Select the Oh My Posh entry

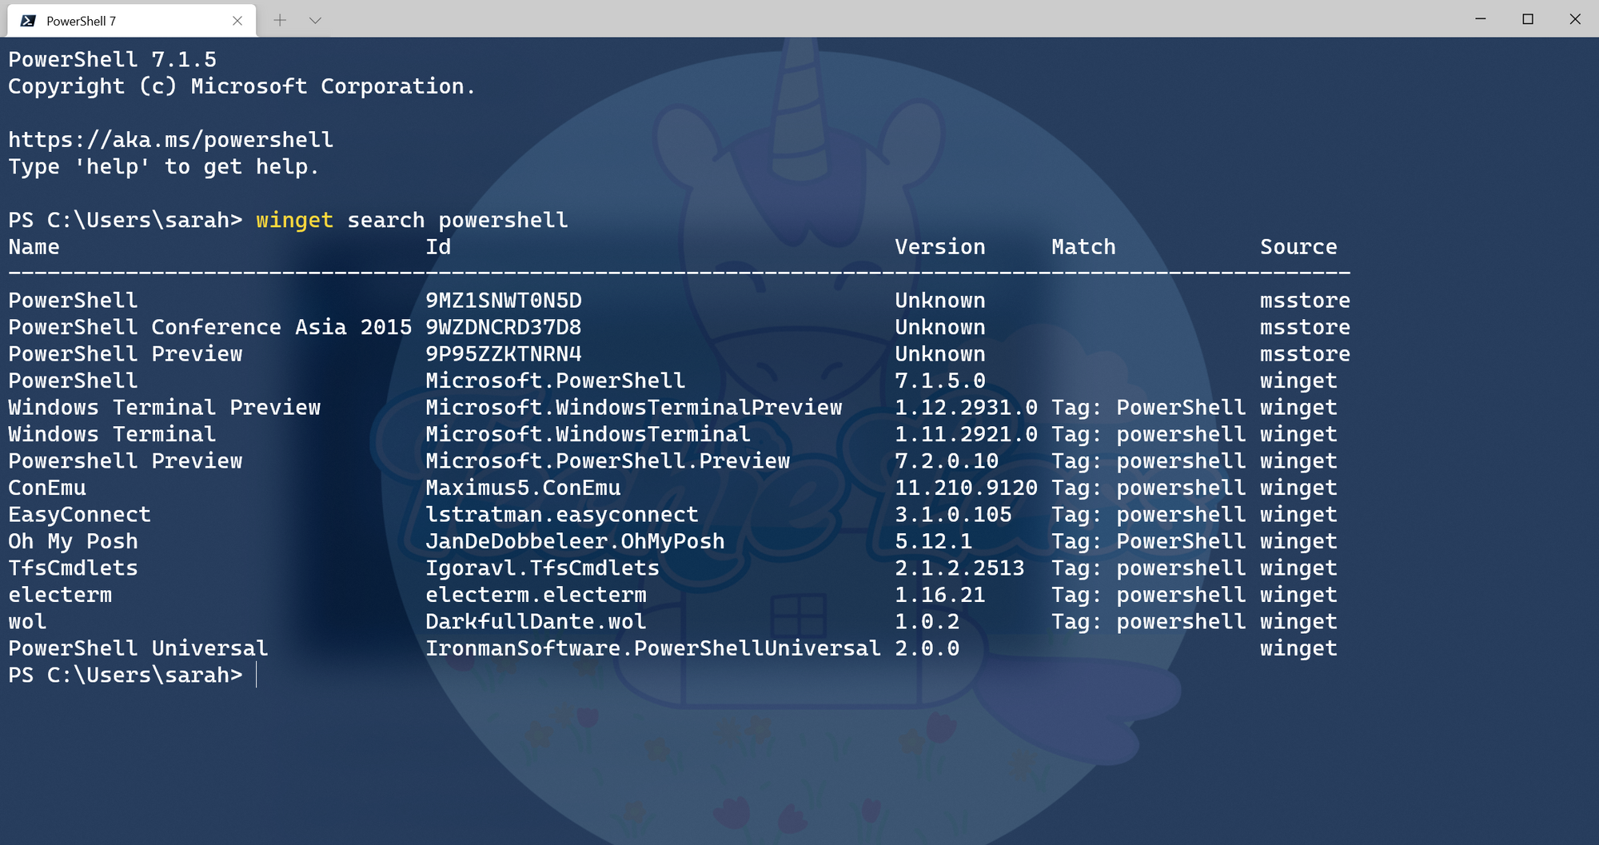pos(72,541)
